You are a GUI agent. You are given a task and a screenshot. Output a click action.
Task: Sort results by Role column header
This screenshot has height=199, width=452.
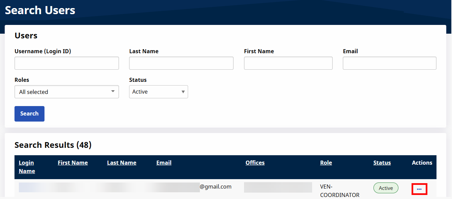(x=326, y=163)
